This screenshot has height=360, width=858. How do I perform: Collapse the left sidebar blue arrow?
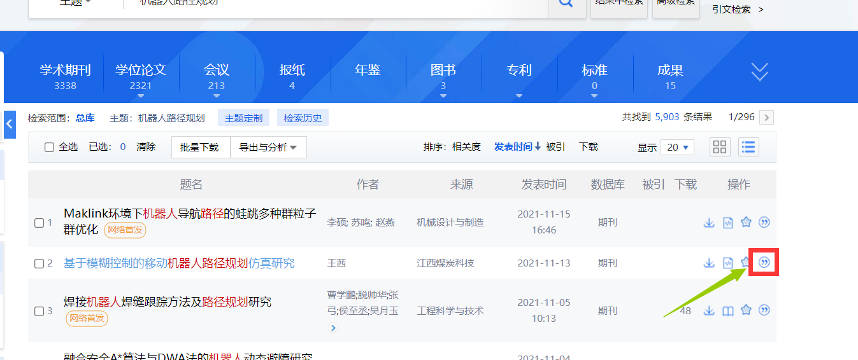[x=10, y=124]
